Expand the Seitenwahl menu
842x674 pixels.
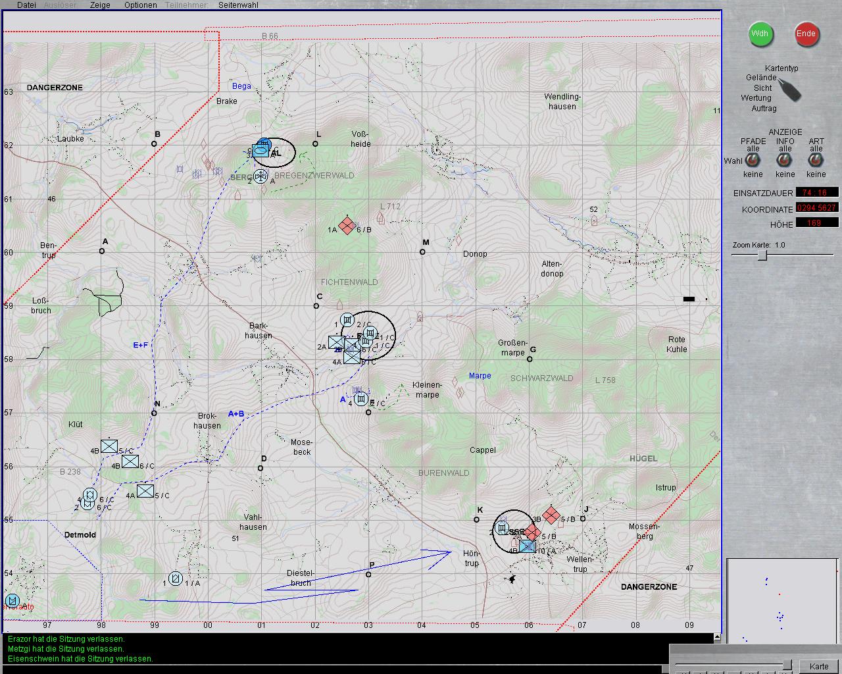click(238, 5)
